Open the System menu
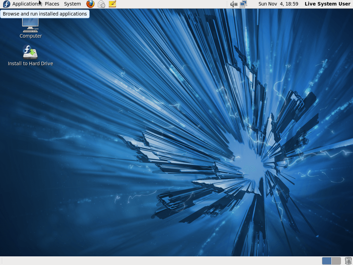Image resolution: width=353 pixels, height=265 pixels. click(x=72, y=4)
